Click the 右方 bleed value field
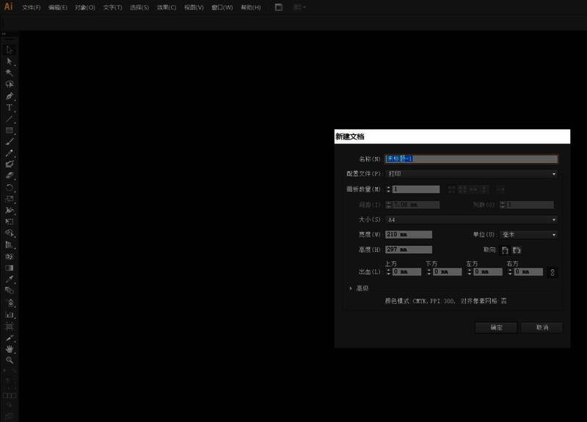 point(528,272)
